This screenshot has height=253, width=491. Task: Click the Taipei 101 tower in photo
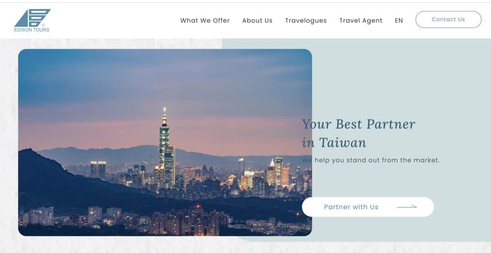164,141
